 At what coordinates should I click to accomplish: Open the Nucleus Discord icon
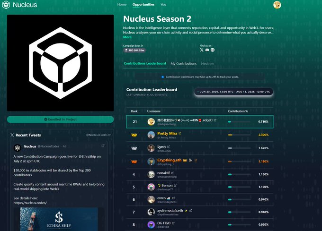pyautogui.click(x=207, y=50)
